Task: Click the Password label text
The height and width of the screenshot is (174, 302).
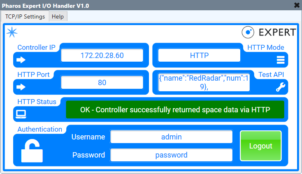Action: (x=88, y=155)
